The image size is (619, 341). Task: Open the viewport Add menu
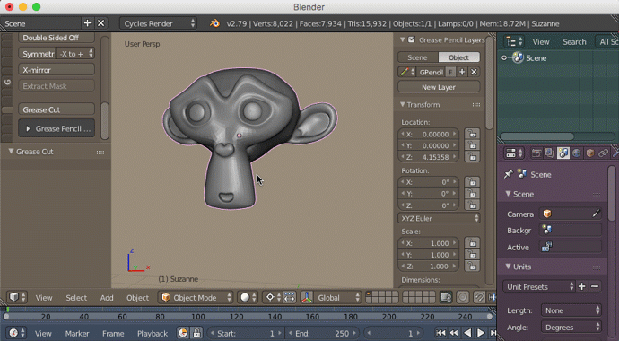click(107, 298)
